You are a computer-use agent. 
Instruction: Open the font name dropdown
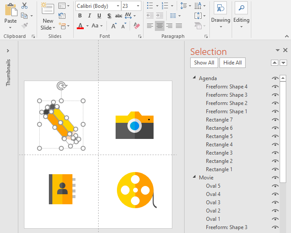[x=117, y=6]
